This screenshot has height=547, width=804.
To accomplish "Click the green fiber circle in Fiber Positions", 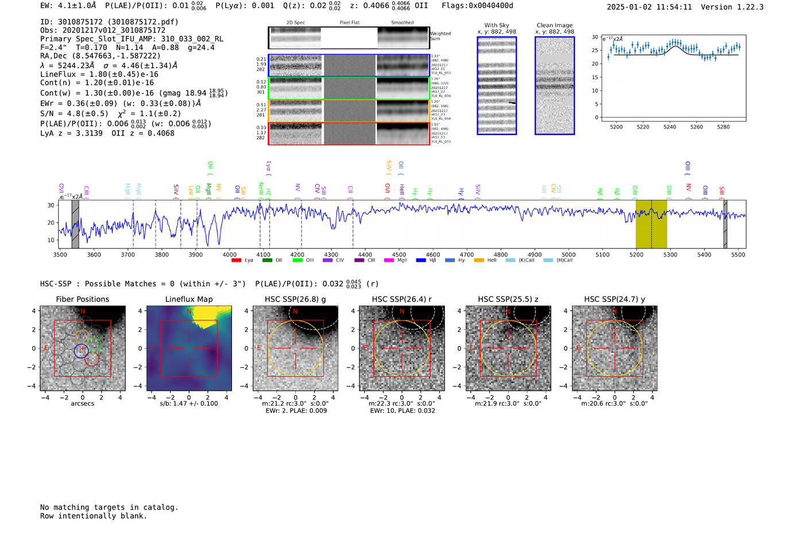I will [x=94, y=346].
